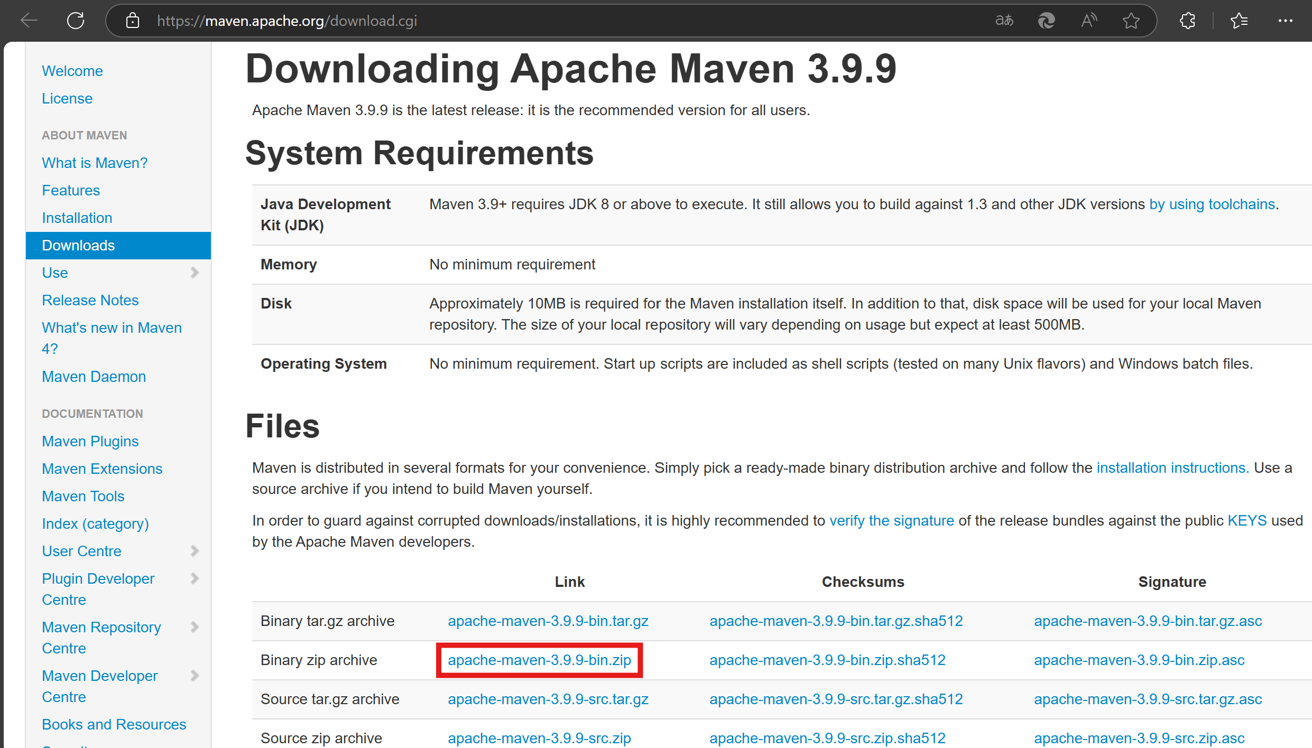Image resolution: width=1312 pixels, height=748 pixels.
Task: Click the site lock icon
Action: (132, 21)
